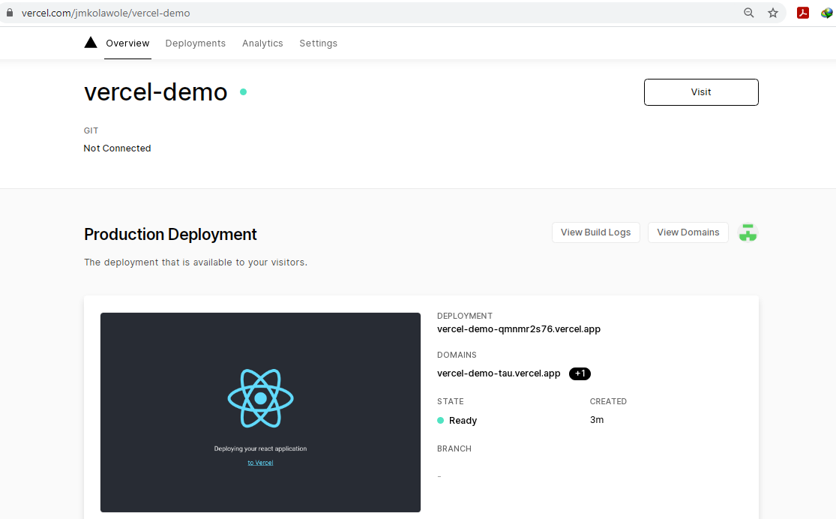Click the green dot beside Ready

coord(440,420)
